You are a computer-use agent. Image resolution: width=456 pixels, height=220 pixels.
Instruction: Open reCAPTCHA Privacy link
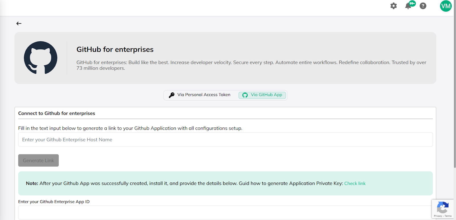point(438,216)
